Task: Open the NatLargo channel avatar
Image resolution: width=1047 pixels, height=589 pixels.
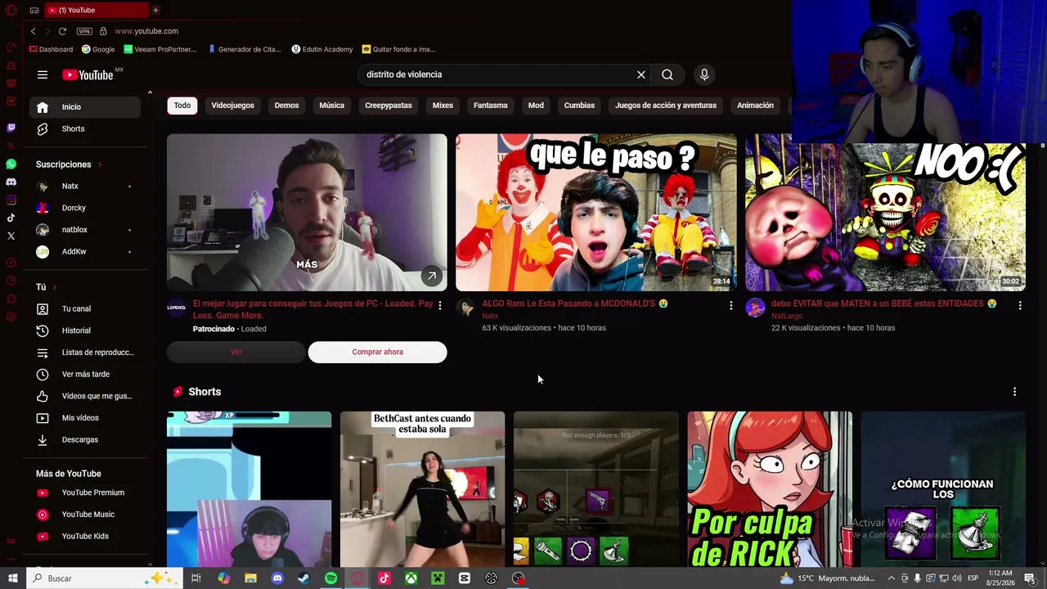Action: [755, 308]
